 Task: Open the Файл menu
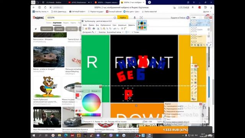(x=85, y=25)
